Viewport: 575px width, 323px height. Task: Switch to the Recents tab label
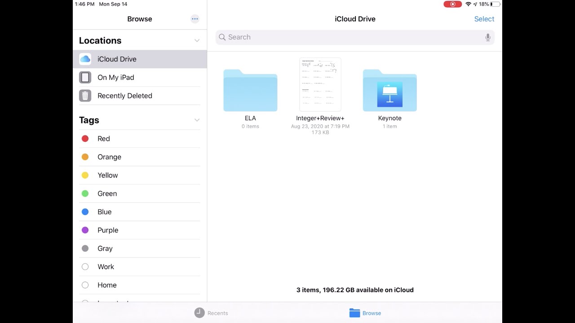click(x=218, y=313)
